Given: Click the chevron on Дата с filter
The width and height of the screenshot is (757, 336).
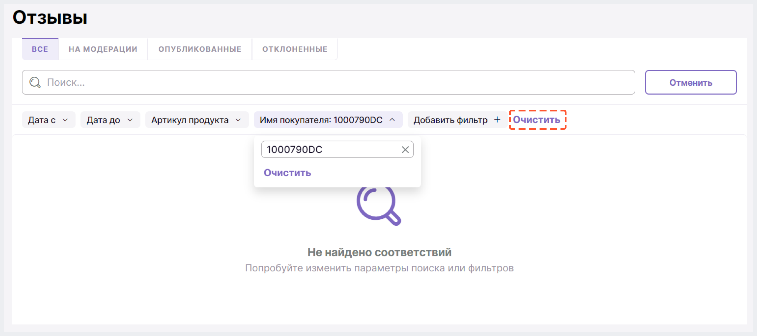Looking at the screenshot, I should (65, 120).
